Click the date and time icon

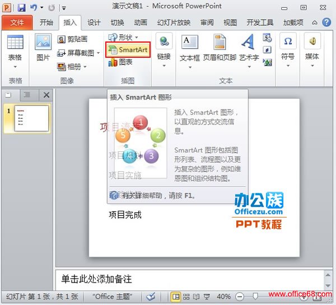click(267, 38)
